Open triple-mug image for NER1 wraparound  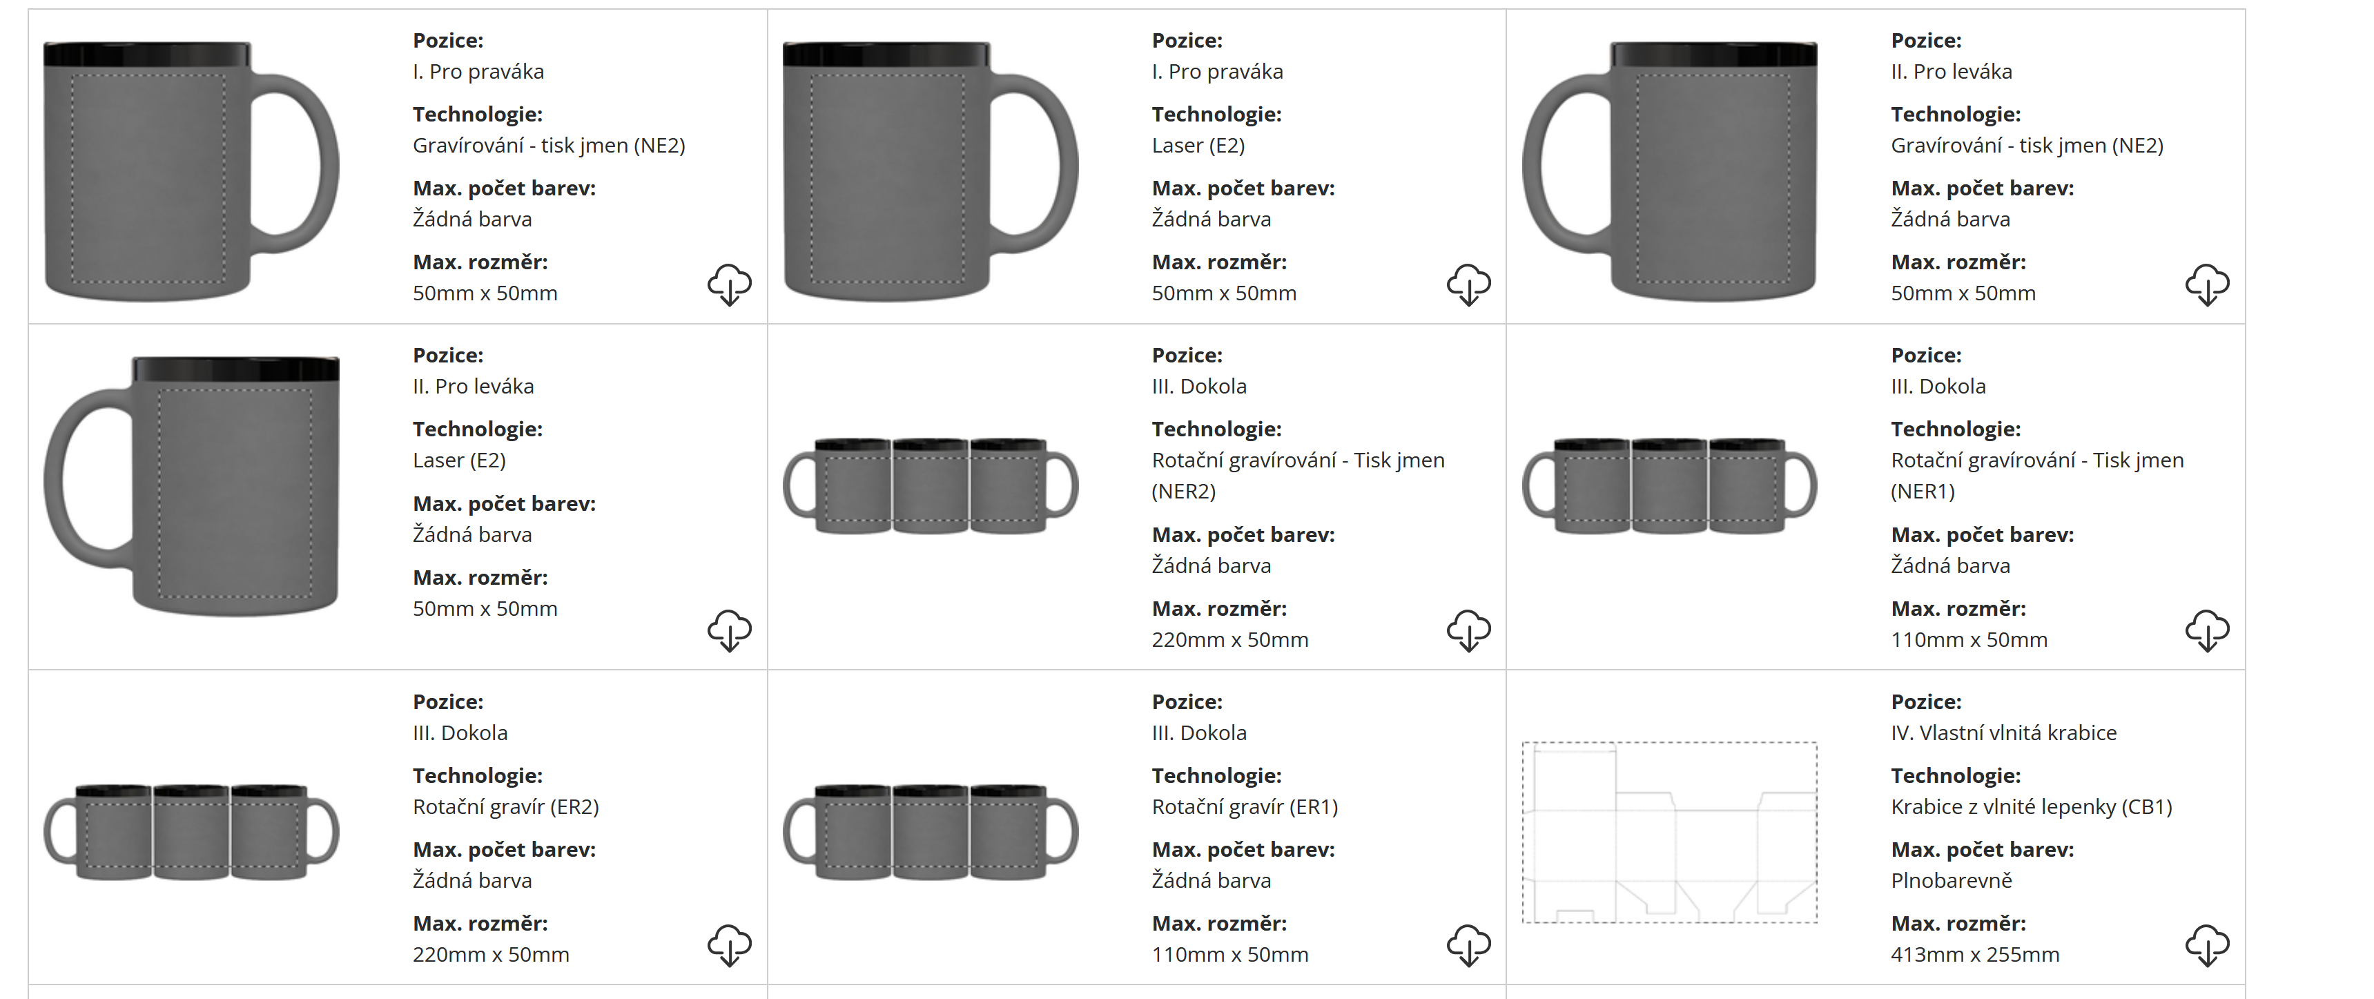(x=1669, y=485)
